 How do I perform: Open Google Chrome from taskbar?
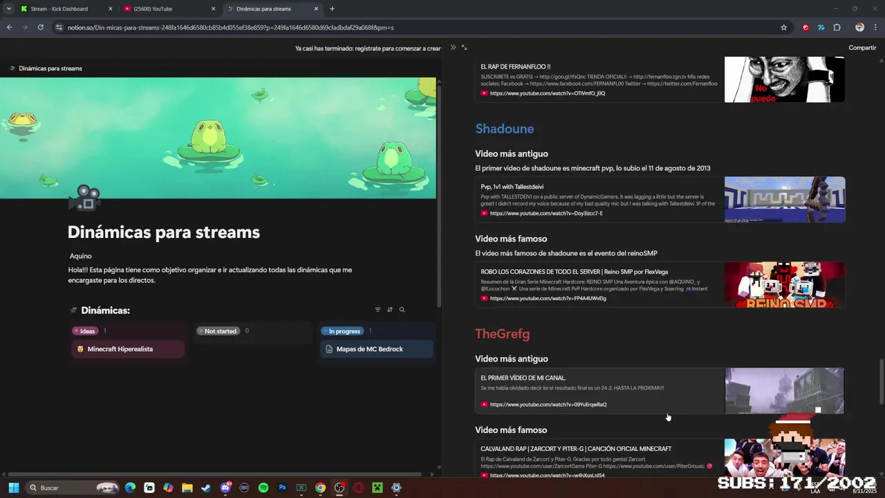point(320,488)
